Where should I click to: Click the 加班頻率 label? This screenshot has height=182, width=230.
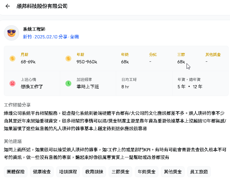84,80
